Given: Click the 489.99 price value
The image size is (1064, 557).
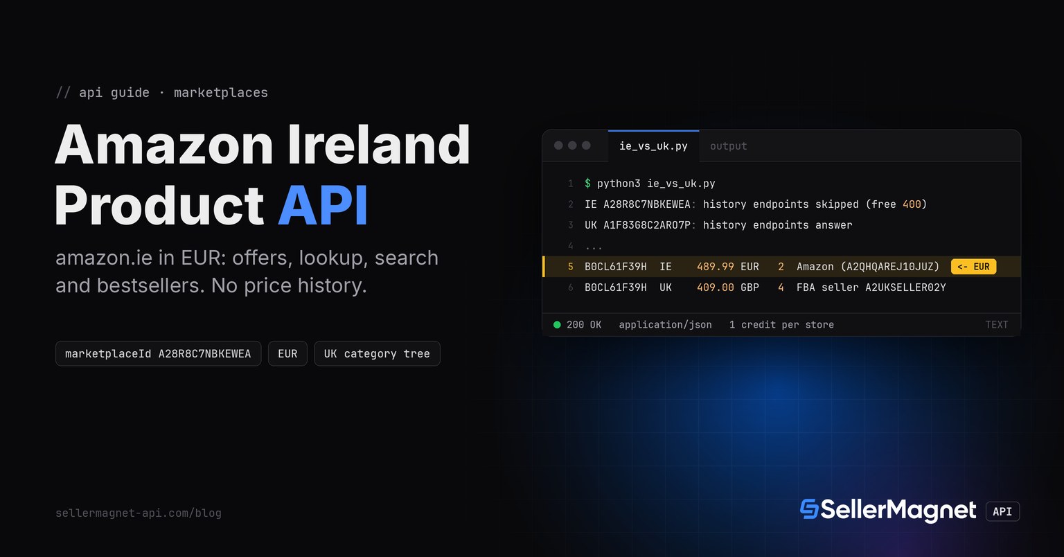Looking at the screenshot, I should [716, 267].
